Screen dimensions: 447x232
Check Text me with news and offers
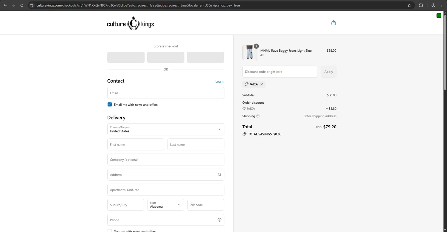point(110,231)
